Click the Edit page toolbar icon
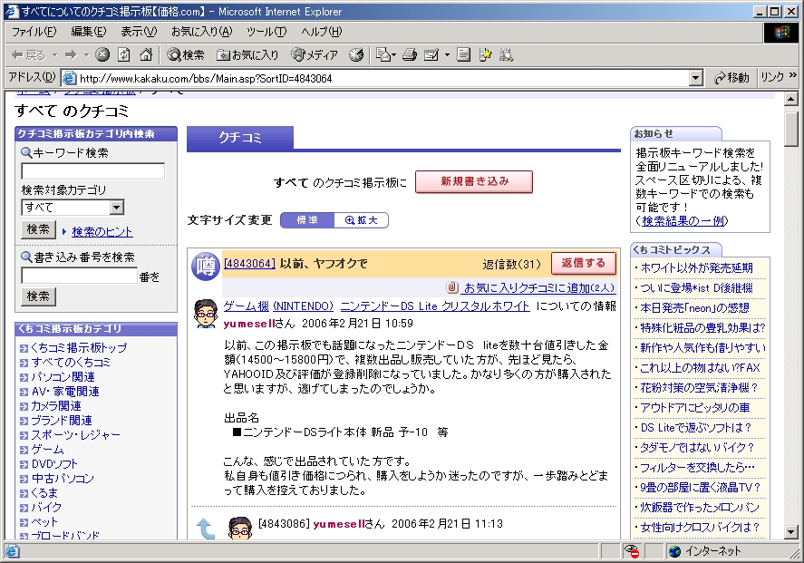Image resolution: width=804 pixels, height=563 pixels. coord(431,55)
